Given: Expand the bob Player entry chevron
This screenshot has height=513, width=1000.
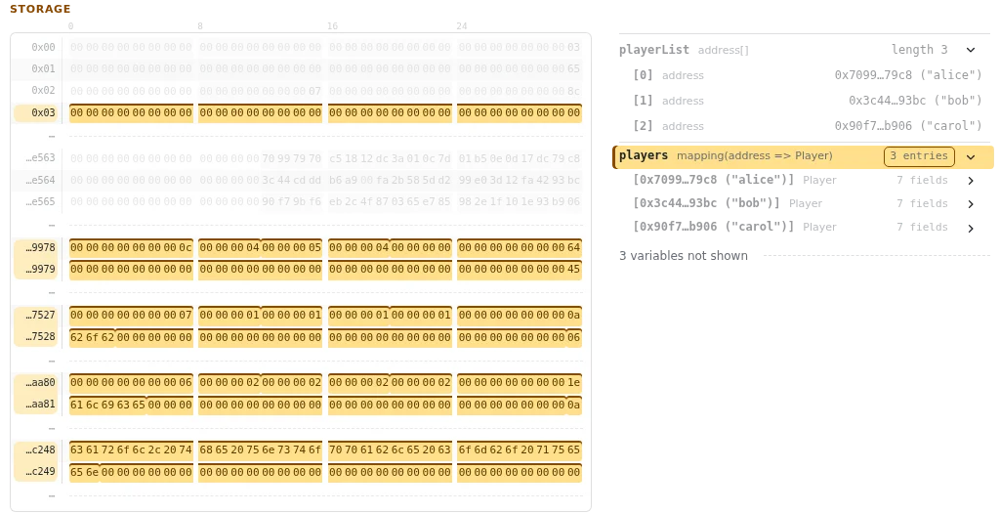Looking at the screenshot, I should pos(971,204).
